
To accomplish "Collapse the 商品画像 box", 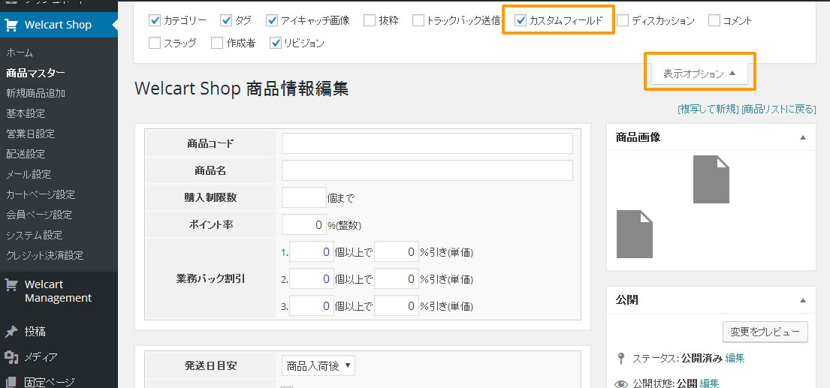I will pos(802,137).
